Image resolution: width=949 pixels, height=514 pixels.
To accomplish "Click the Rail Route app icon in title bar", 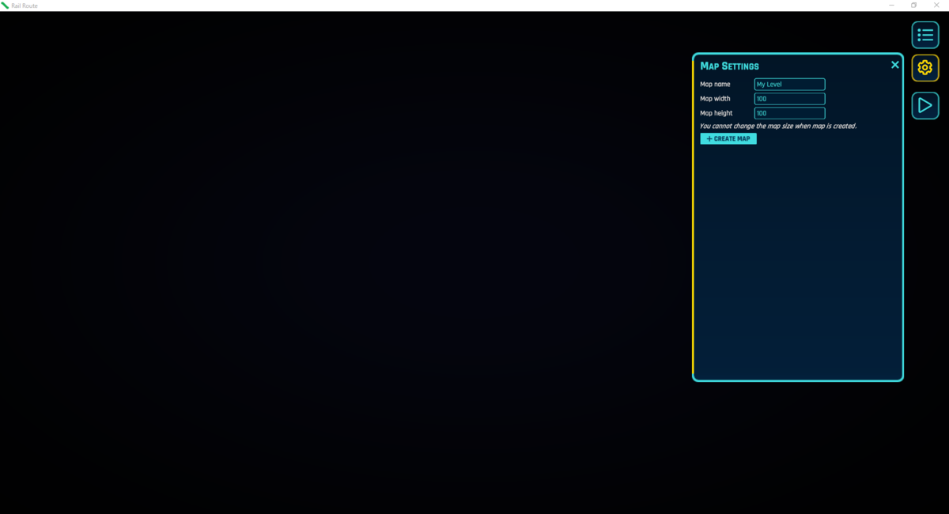I will coord(6,6).
